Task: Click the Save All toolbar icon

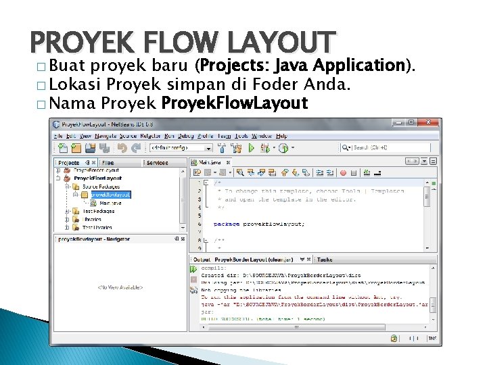Action: [104, 148]
